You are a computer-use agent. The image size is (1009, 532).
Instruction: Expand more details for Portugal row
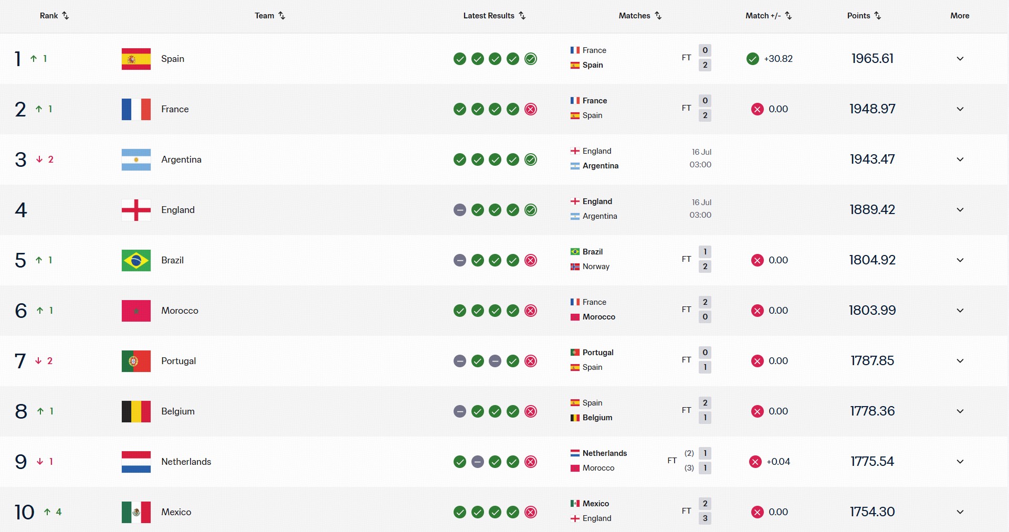click(960, 361)
